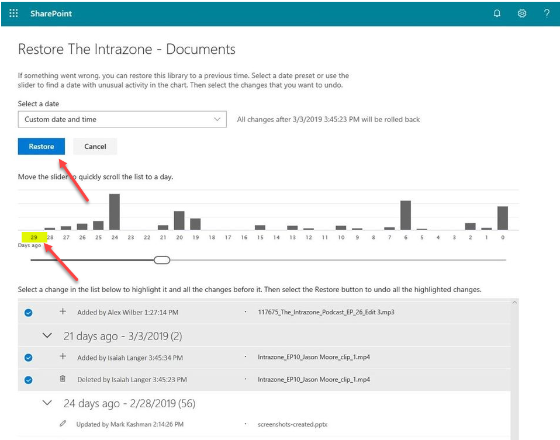Click the axis label 29 on the chart
The width and height of the screenshot is (560, 440).
pyautogui.click(x=34, y=237)
